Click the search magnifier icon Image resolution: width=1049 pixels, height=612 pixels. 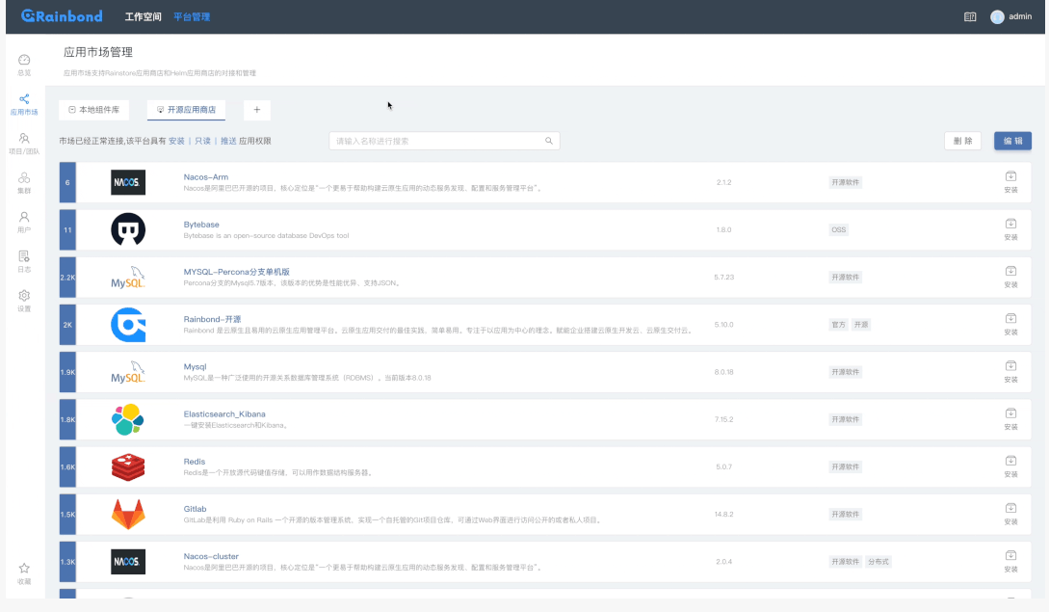(x=549, y=141)
